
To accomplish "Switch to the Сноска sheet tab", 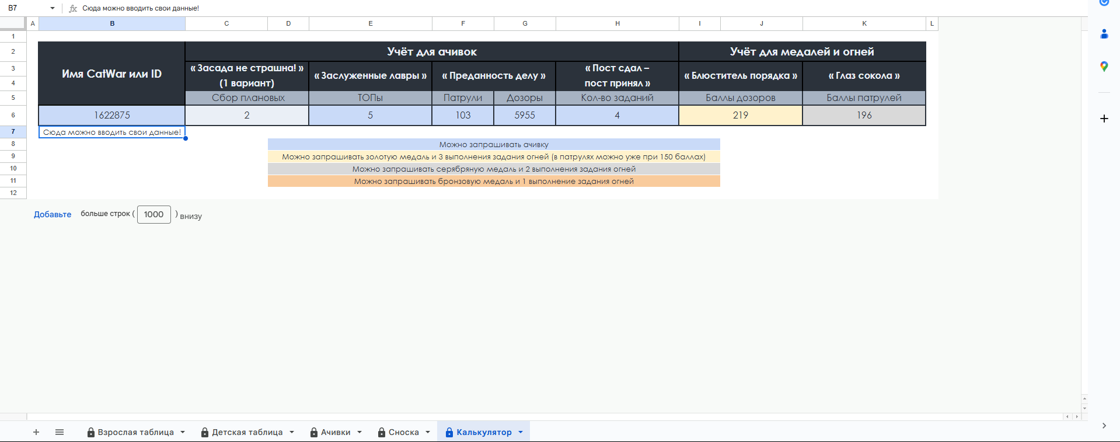I will tap(403, 432).
